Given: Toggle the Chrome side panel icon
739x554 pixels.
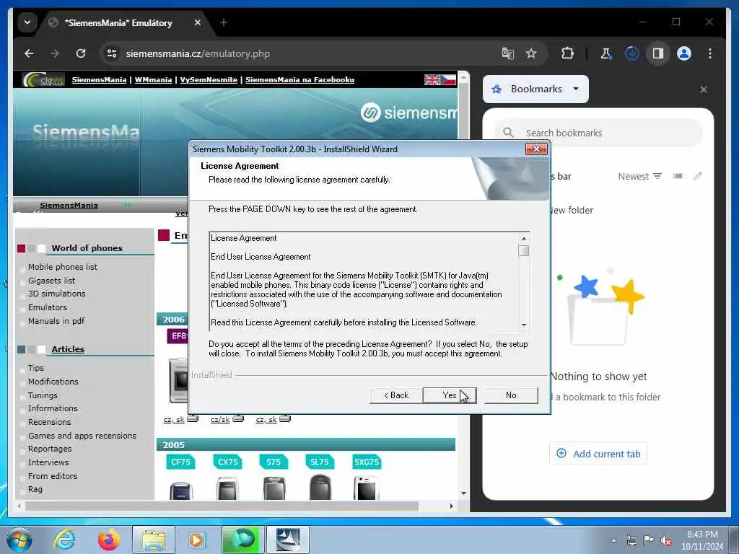Looking at the screenshot, I should coord(658,53).
